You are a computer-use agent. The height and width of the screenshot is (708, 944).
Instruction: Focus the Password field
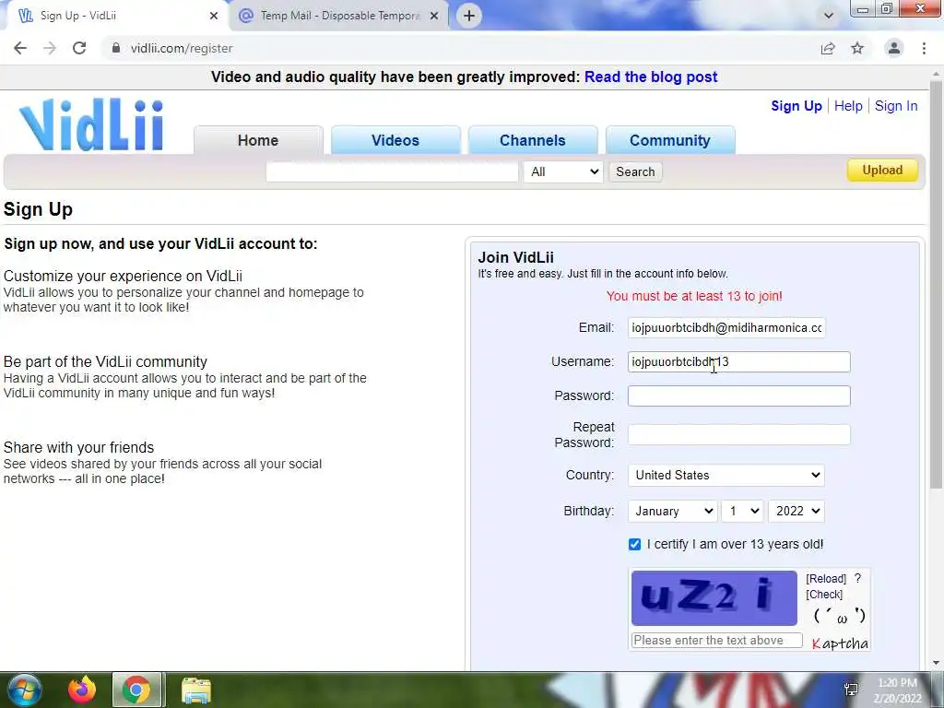(x=738, y=395)
